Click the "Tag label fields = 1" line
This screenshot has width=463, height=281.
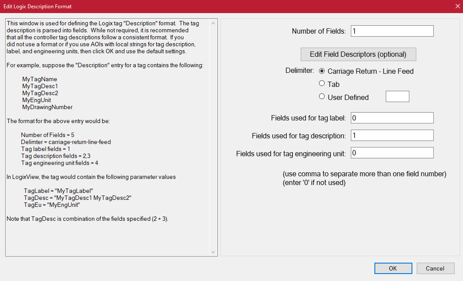pos(45,149)
